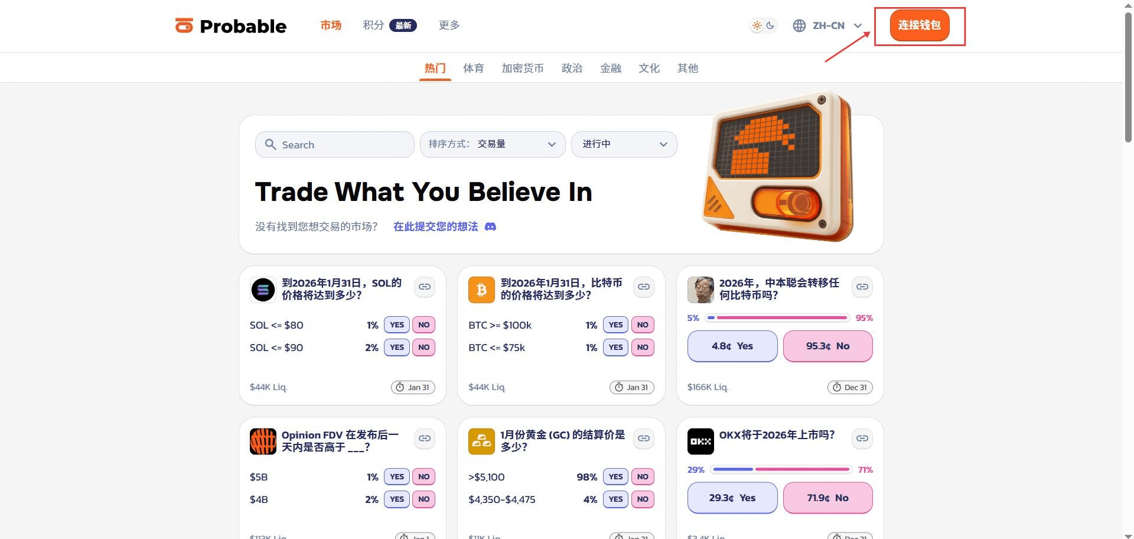The image size is (1134, 539).
Task: Open the OKX将于2026年上市吗 market title
Action: pyautogui.click(x=777, y=435)
